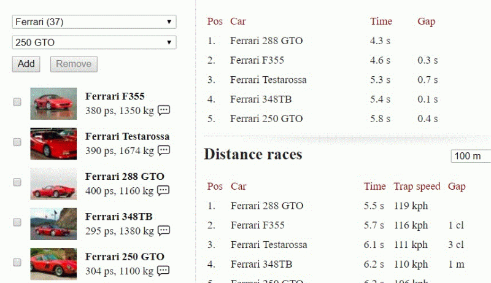
Task: Click the Time header in distance races table
Action: point(374,186)
